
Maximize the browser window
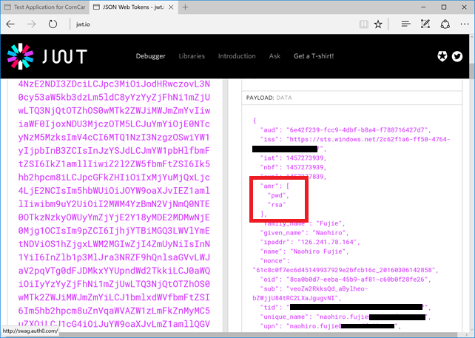coord(444,7)
